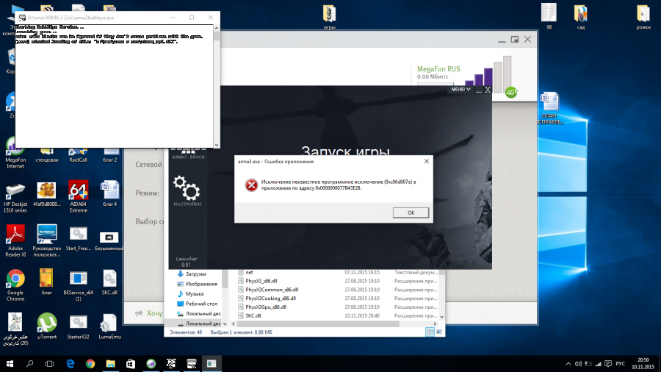This screenshot has width=661, height=372.
Task: Select PhysX3Common_x86.dll in file list
Action: click(272, 290)
